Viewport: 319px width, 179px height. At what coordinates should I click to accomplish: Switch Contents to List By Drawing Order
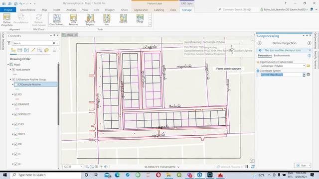pos(13,50)
